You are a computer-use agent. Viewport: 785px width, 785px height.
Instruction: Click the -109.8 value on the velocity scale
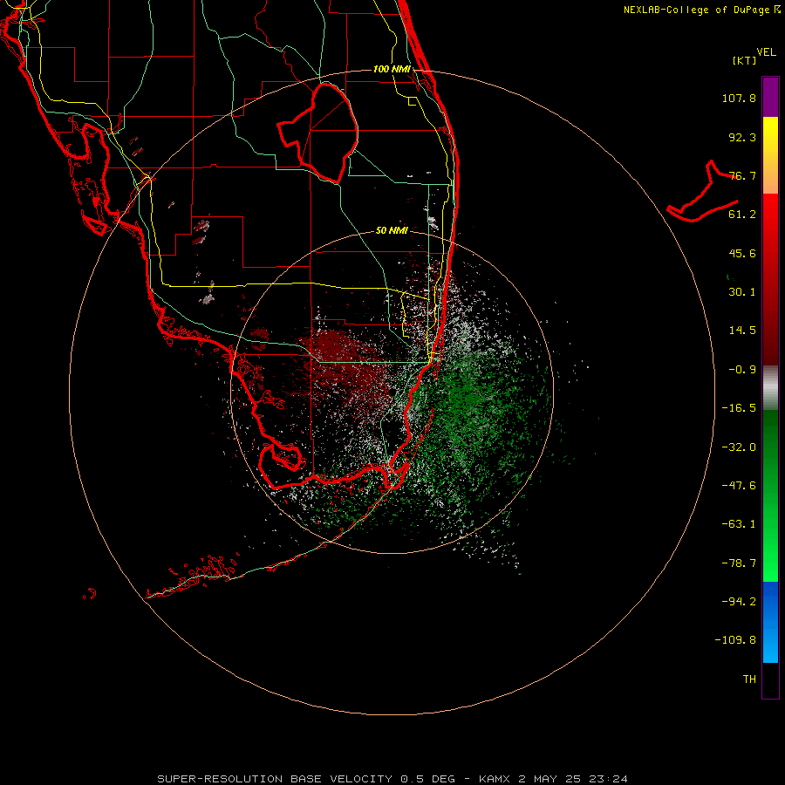coord(735,640)
